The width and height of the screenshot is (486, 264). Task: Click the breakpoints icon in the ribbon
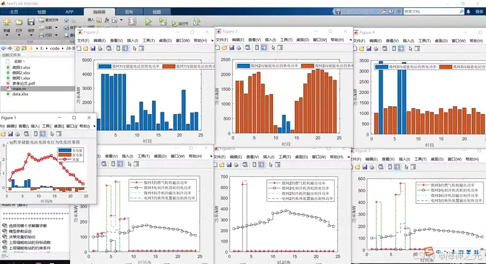(x=132, y=21)
